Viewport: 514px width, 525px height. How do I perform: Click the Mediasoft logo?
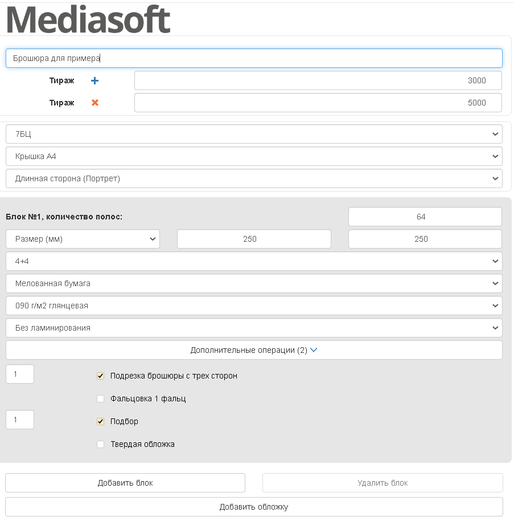88,19
